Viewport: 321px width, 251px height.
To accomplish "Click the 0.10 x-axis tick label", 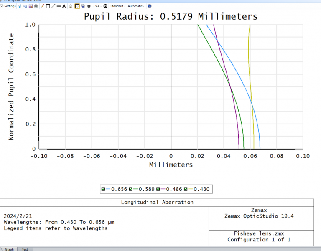I will (303, 156).
